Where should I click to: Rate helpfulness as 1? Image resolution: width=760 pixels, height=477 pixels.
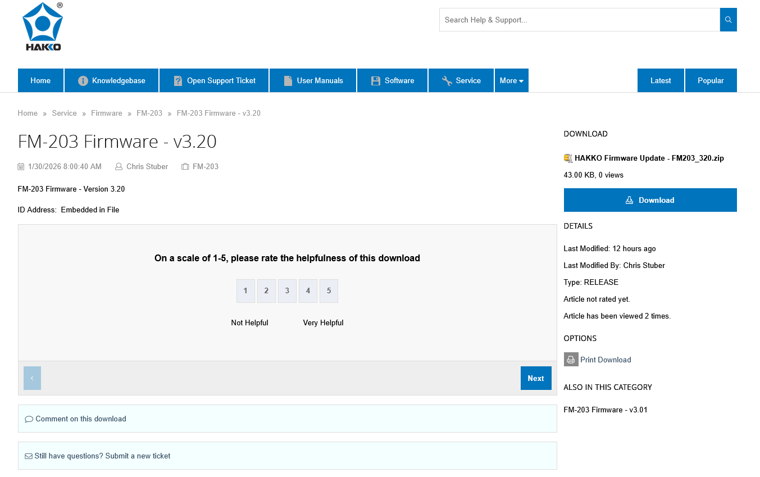point(245,291)
